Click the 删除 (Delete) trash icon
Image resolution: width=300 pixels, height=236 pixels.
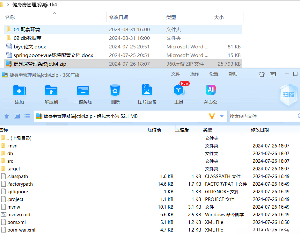point(115,90)
